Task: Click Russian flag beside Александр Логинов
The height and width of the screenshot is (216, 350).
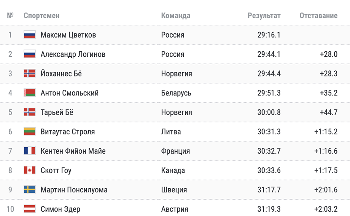Action: [x=30, y=54]
